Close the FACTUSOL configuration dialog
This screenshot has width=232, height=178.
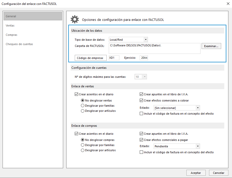tap(228, 4)
